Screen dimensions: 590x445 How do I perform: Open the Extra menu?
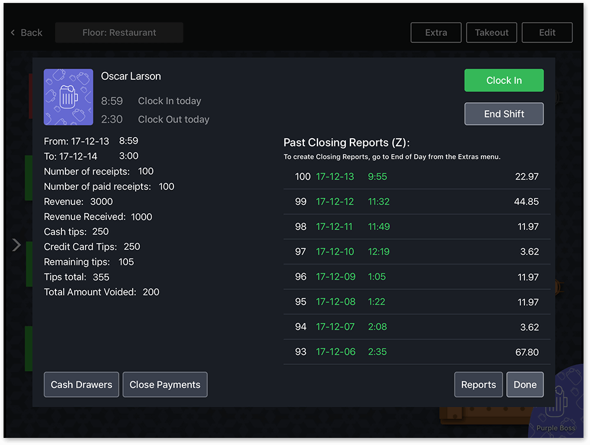pyautogui.click(x=436, y=33)
